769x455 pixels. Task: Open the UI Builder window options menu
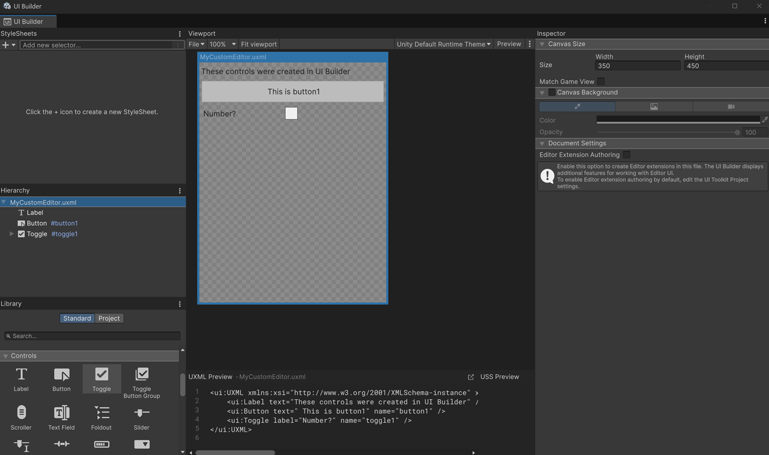coord(765,21)
